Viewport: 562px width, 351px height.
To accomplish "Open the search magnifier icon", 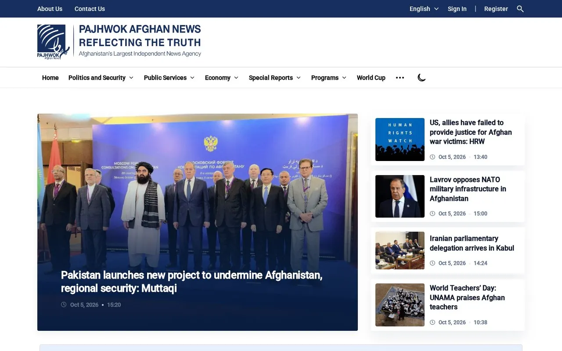I will tap(520, 9).
